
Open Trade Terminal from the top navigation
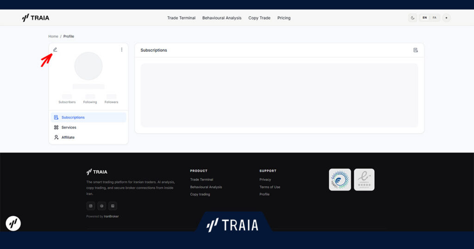point(181,18)
